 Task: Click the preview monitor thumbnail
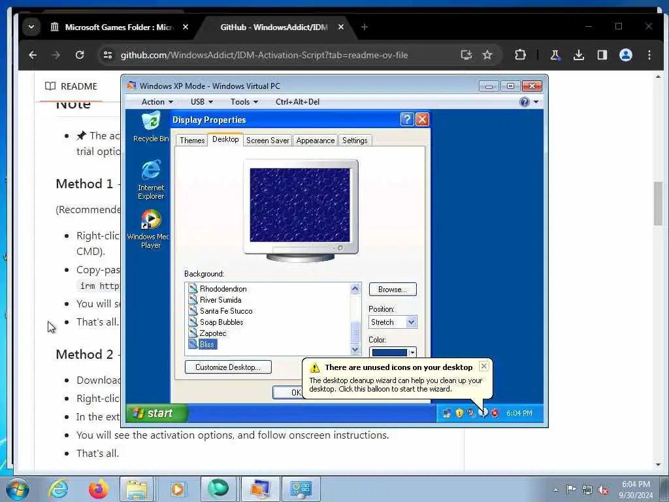click(301, 210)
